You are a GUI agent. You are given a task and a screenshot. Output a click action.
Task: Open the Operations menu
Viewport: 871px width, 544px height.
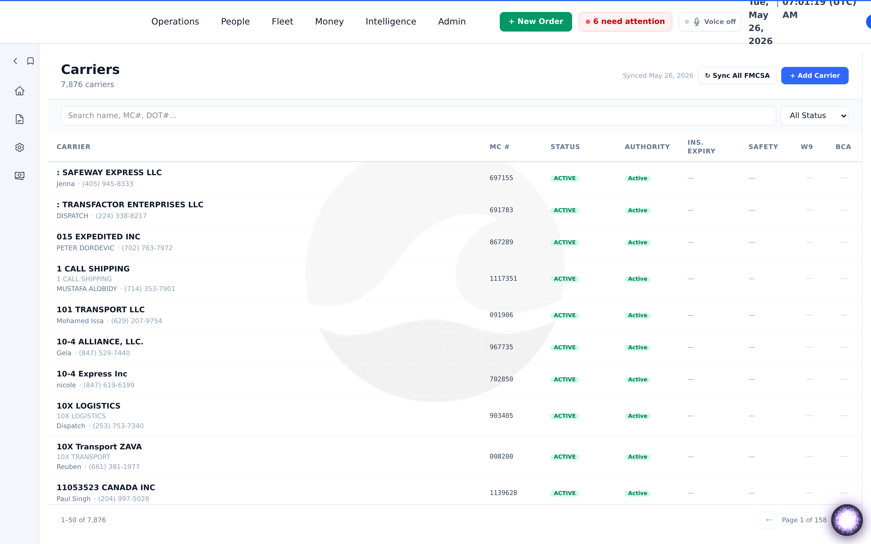tap(175, 21)
